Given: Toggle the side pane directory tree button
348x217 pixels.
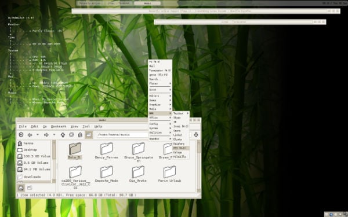Looking at the screenshot, I should 30,188.
